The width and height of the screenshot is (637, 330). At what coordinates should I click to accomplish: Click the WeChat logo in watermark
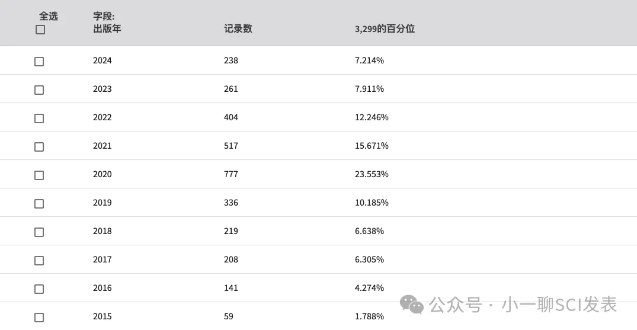tap(411, 305)
